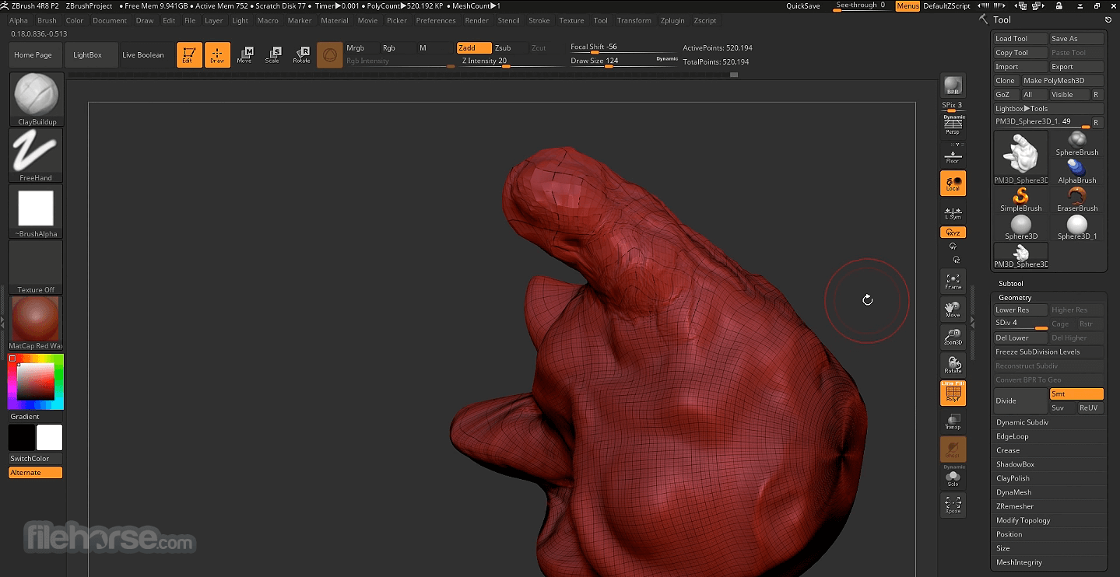Select the AlphaBrush tool
Image resolution: width=1120 pixels, height=577 pixels.
[x=1077, y=171]
